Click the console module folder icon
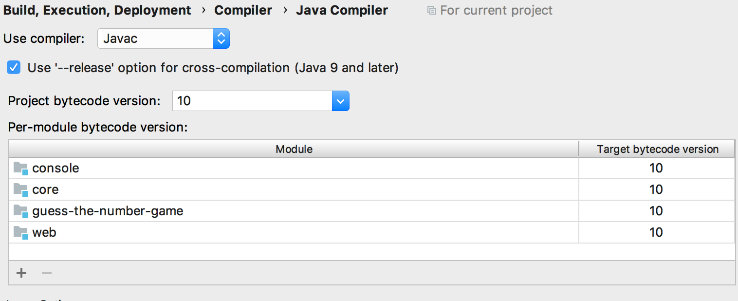The width and height of the screenshot is (738, 301). point(21,169)
